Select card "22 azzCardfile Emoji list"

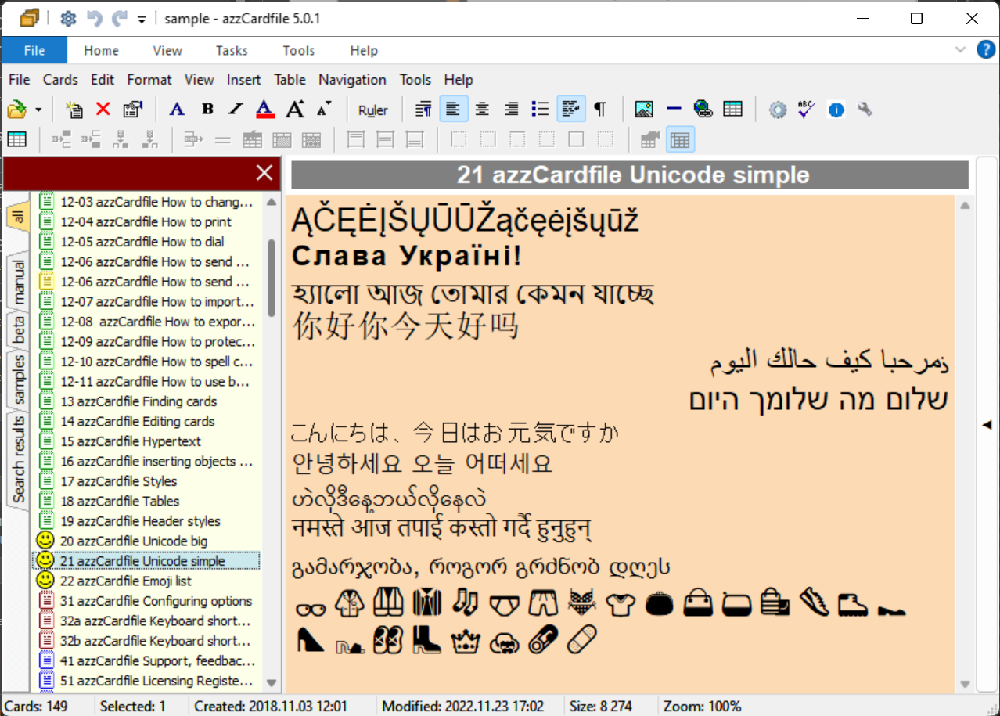pos(125,581)
